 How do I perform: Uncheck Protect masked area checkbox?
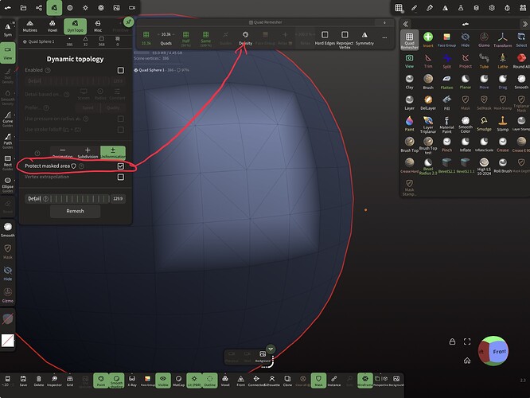pos(121,166)
